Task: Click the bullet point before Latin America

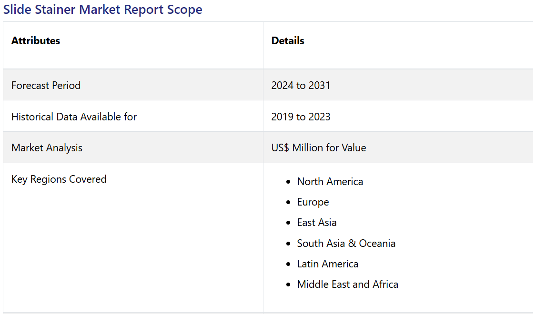Action: point(288,265)
